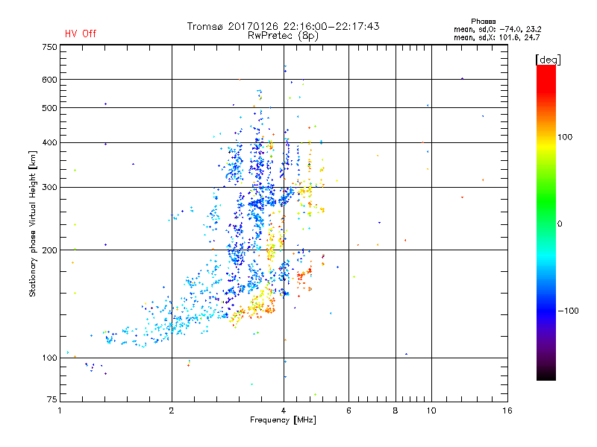The width and height of the screenshot is (597, 447).
Task: Click the frequency axis tick label "16"
Action: click(507, 410)
